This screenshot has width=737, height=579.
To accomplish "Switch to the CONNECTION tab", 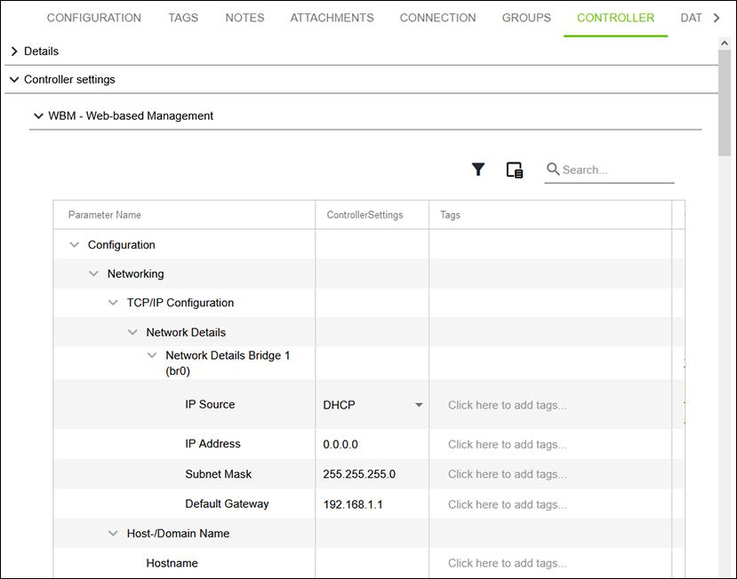I will 437,18.
